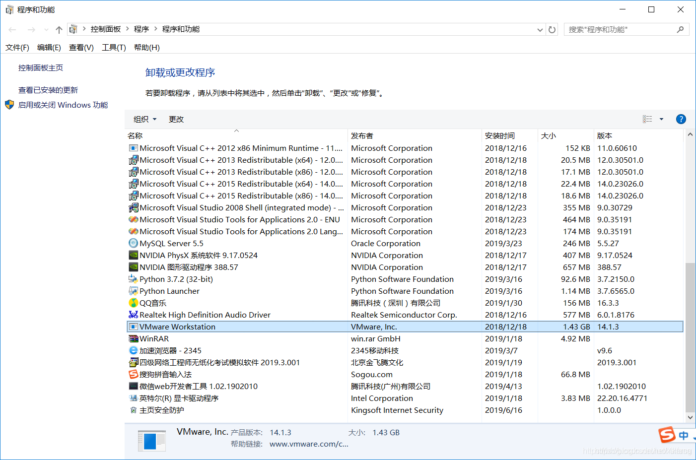Sort by the 安装时间 column header
696x460 pixels.
tap(509, 135)
